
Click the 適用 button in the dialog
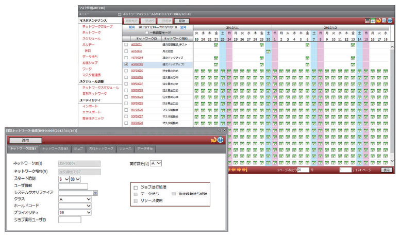[25, 140]
